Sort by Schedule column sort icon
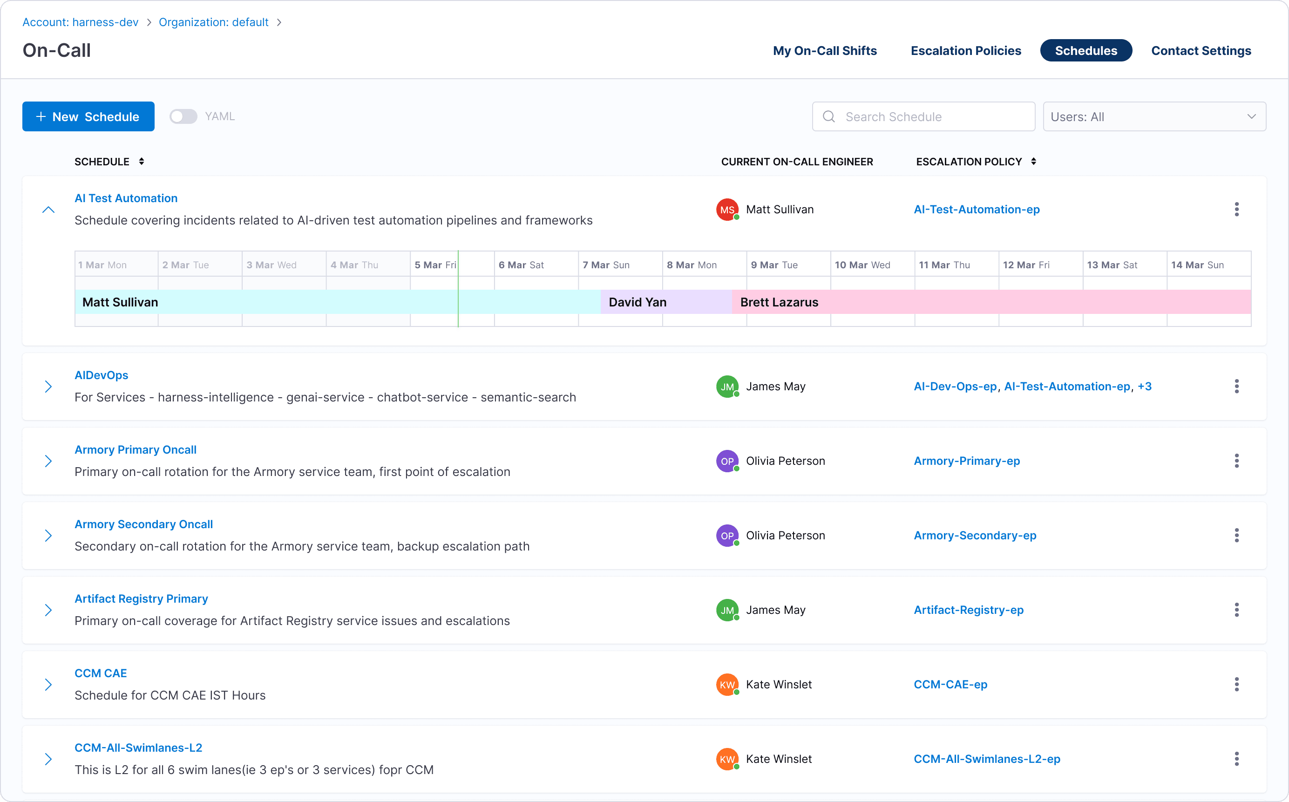The height and width of the screenshot is (802, 1289). [142, 161]
